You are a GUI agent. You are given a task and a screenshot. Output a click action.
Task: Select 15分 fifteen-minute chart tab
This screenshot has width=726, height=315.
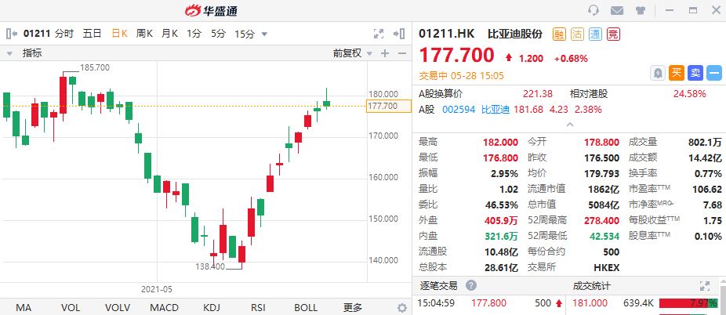(x=245, y=34)
